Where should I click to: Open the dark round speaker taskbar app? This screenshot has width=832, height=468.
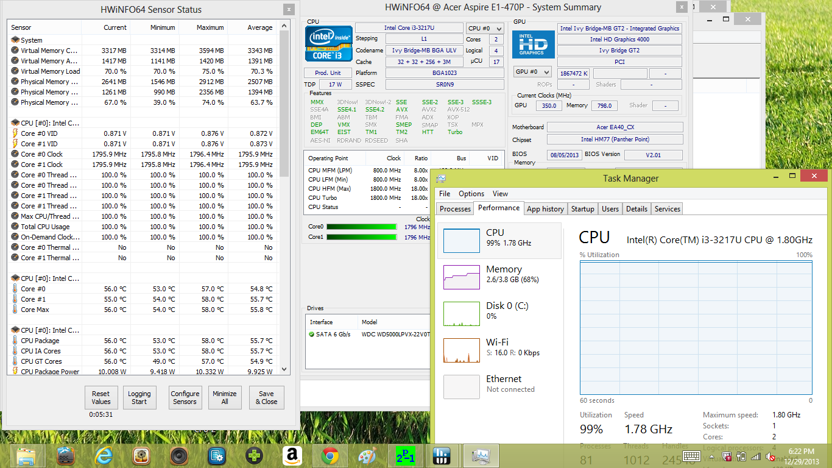pos(179,456)
